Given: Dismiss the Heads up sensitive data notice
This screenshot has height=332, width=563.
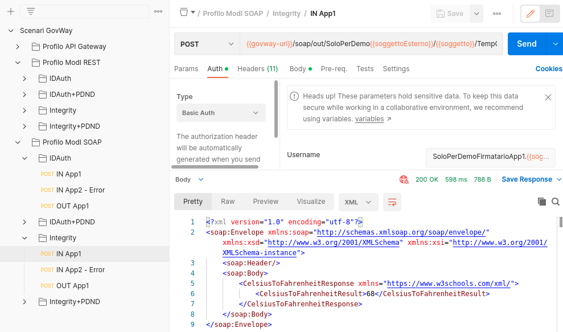Looking at the screenshot, I should [548, 97].
